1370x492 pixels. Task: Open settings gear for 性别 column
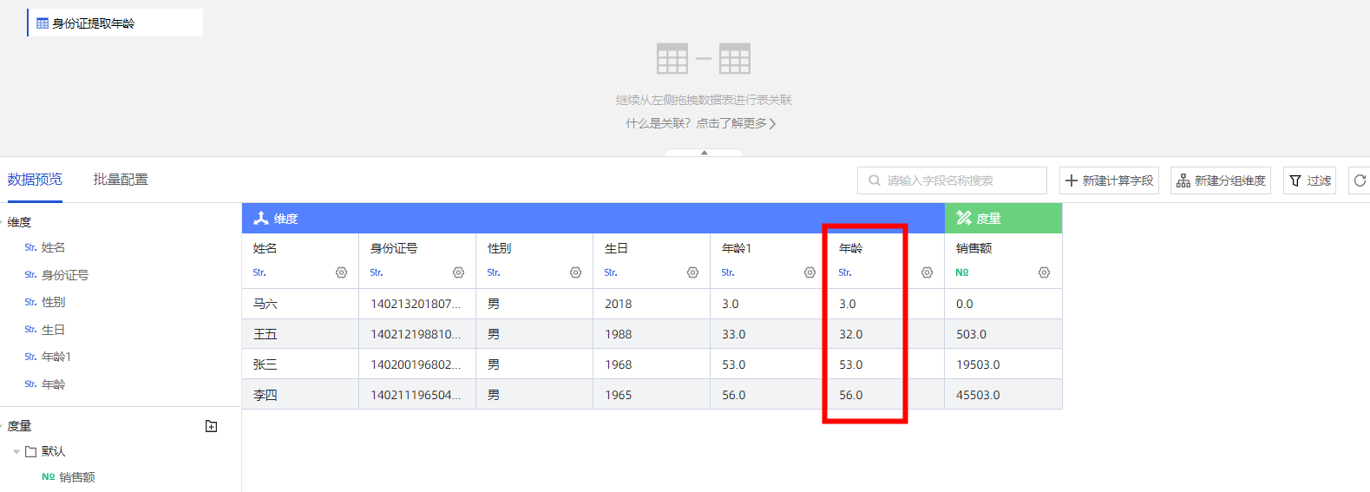click(575, 272)
